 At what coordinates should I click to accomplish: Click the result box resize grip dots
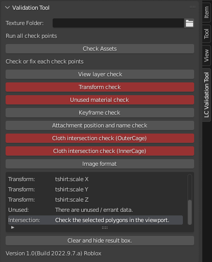click(105, 228)
